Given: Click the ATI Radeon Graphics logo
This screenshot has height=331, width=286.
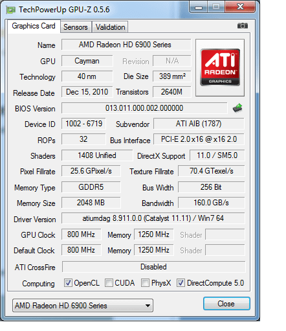Looking at the screenshot, I should point(220,67).
